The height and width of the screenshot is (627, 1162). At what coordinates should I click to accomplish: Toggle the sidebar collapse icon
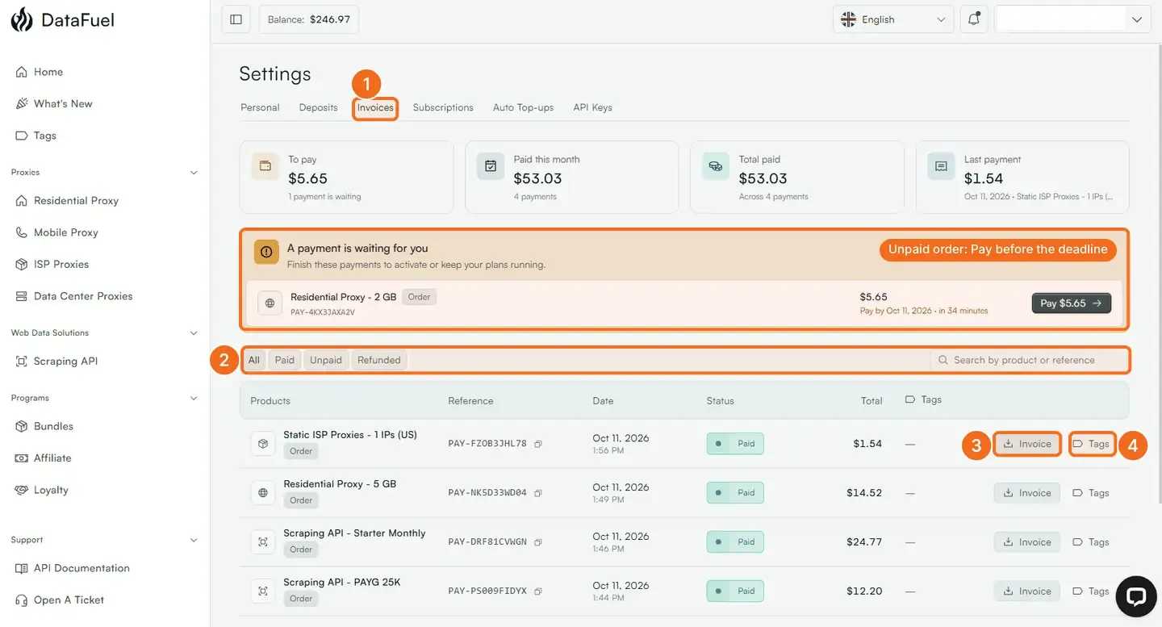[236, 19]
